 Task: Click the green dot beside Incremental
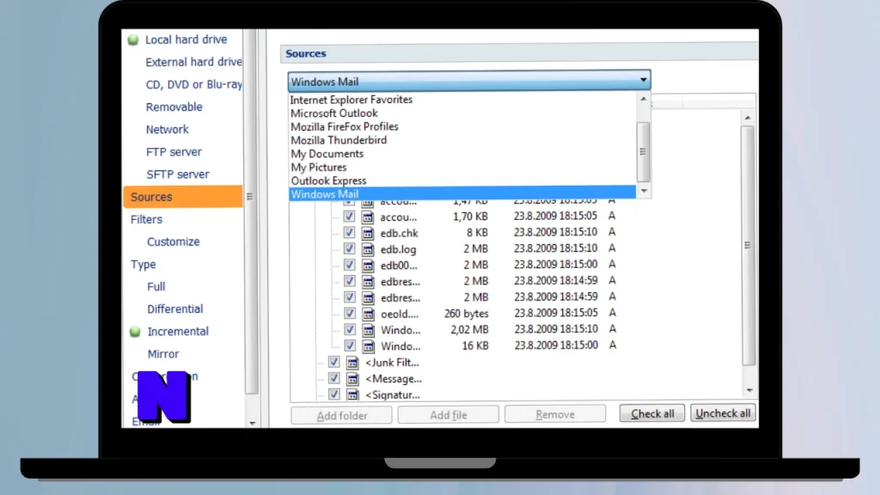pos(135,332)
